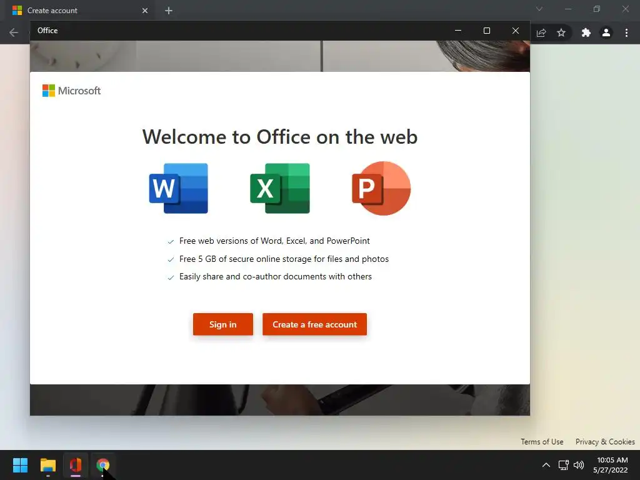Minimize the Office window
The height and width of the screenshot is (480, 640).
coord(458,31)
